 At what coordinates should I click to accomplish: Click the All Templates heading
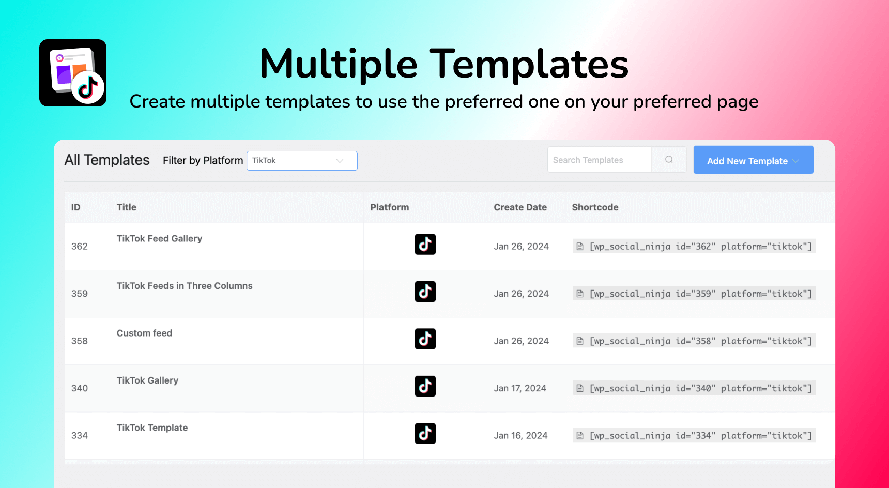(107, 160)
